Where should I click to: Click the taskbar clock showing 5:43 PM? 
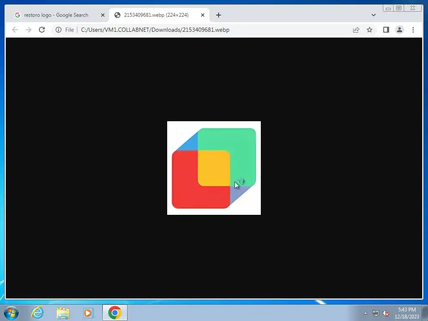(407, 313)
